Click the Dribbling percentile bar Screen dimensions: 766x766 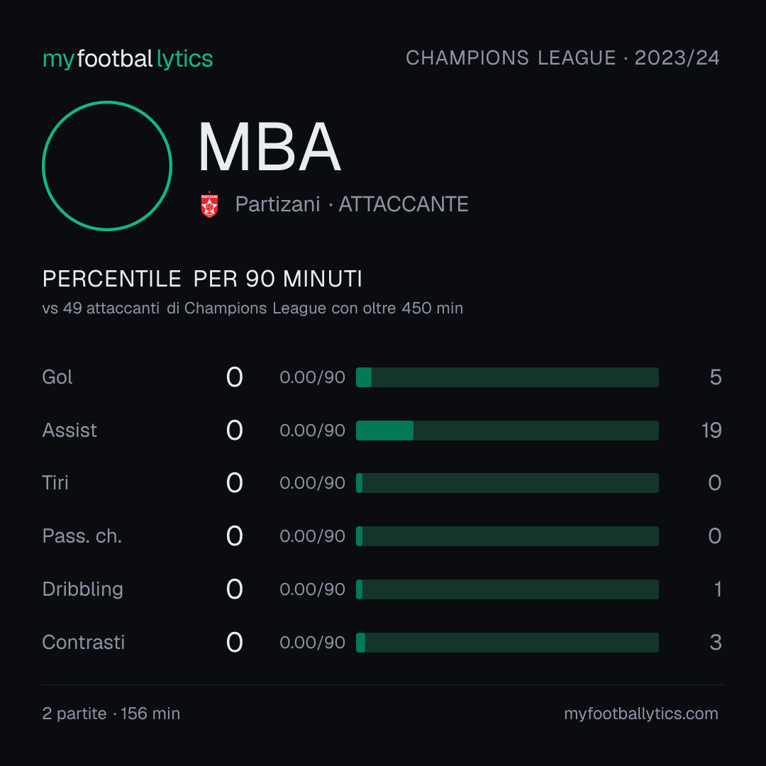507,589
